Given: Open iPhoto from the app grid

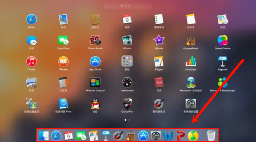Looking at the screenshot, I should [127, 40].
